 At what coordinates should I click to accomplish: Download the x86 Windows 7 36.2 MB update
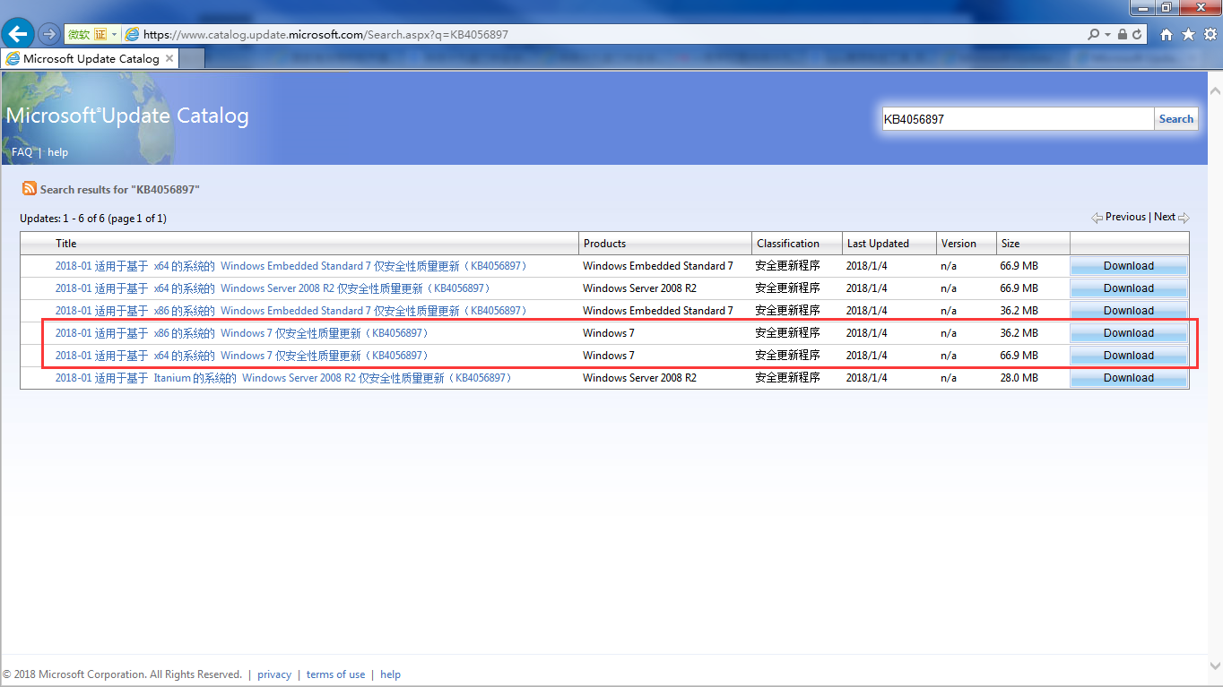coord(1129,333)
